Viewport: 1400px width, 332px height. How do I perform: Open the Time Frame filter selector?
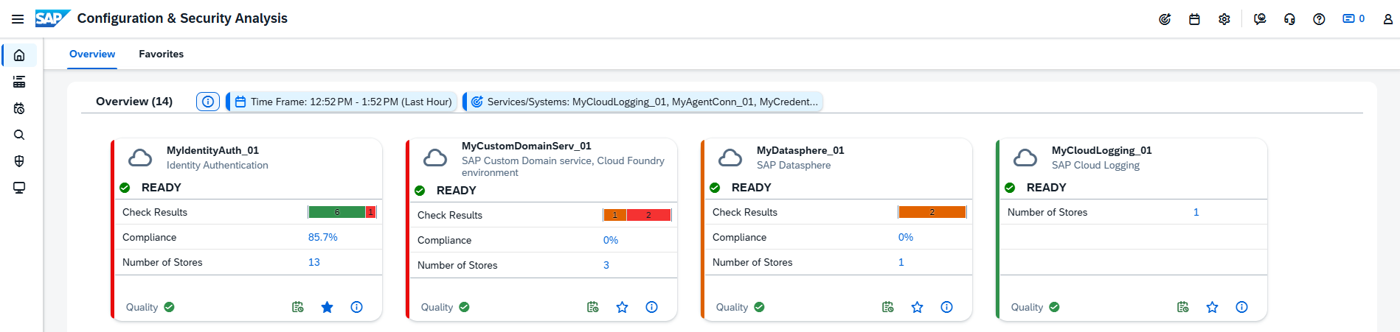pyautogui.click(x=343, y=102)
